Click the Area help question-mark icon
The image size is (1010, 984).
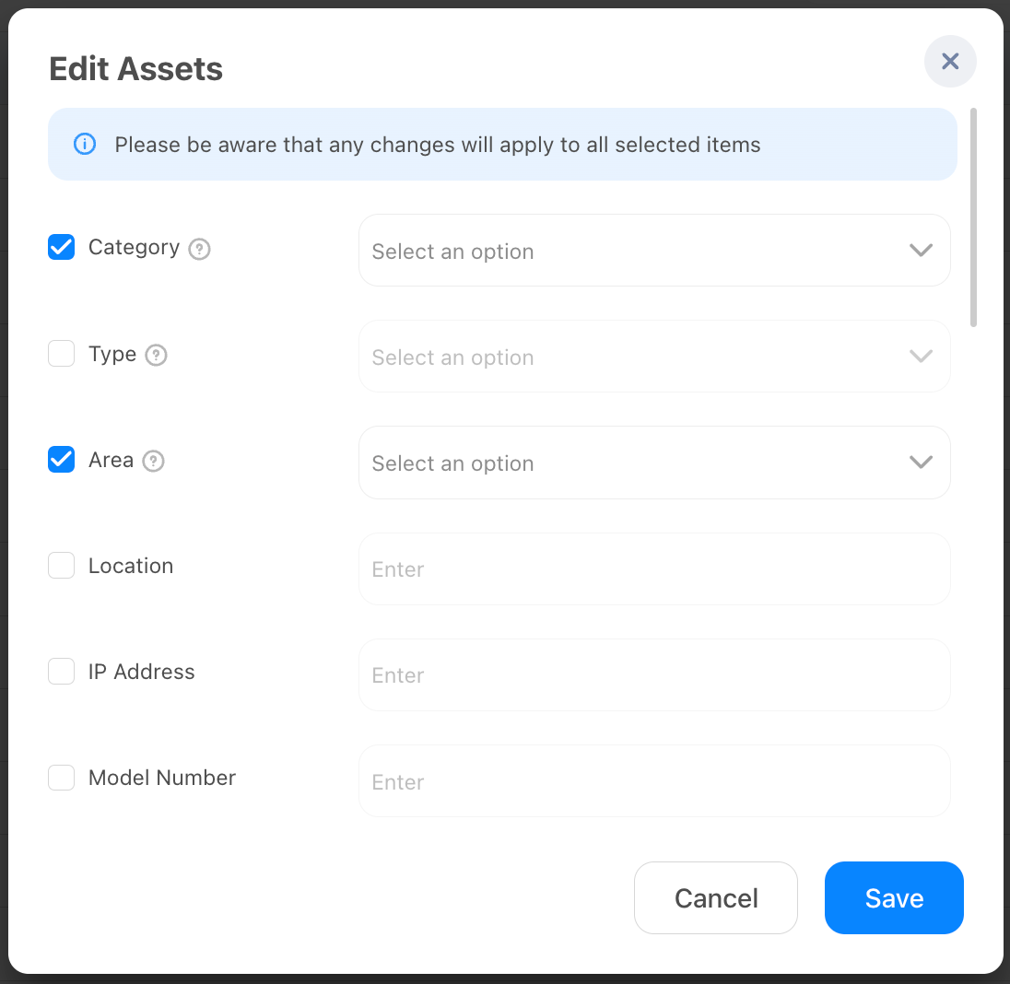(x=153, y=461)
